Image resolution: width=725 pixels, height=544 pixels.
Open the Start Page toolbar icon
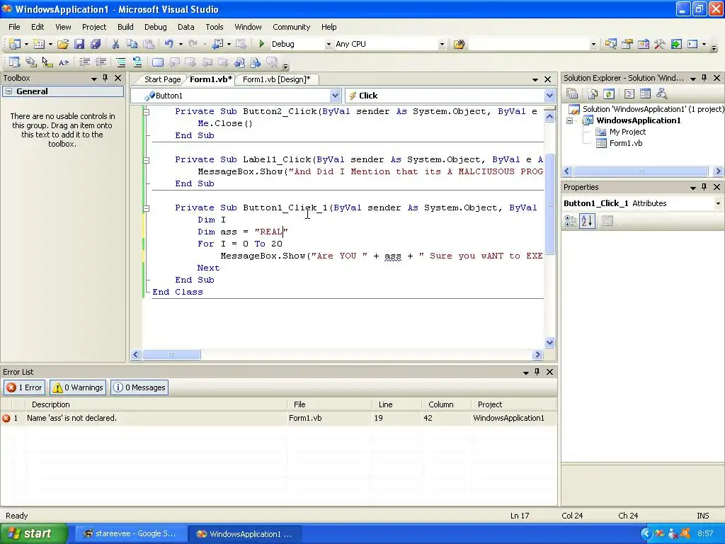(676, 44)
